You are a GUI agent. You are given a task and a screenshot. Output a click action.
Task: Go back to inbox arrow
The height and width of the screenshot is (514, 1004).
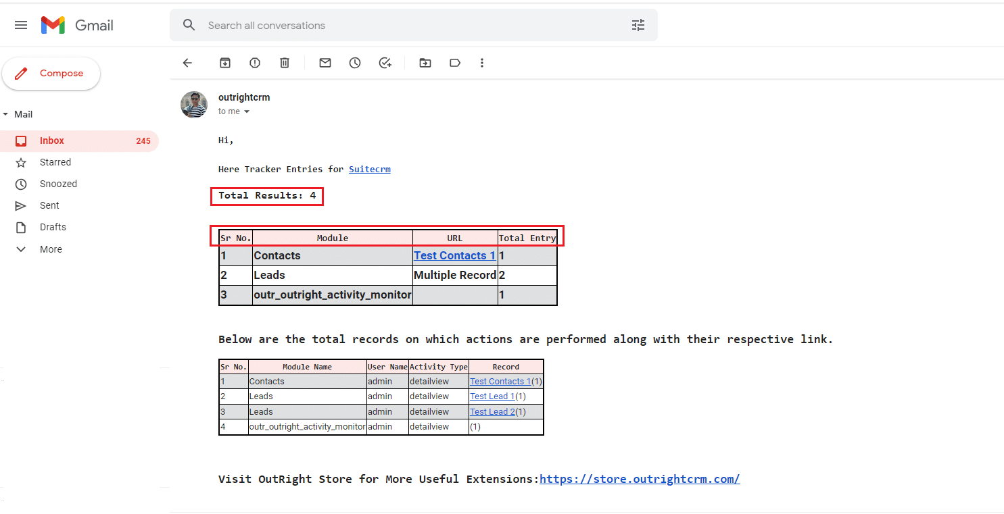(x=187, y=63)
